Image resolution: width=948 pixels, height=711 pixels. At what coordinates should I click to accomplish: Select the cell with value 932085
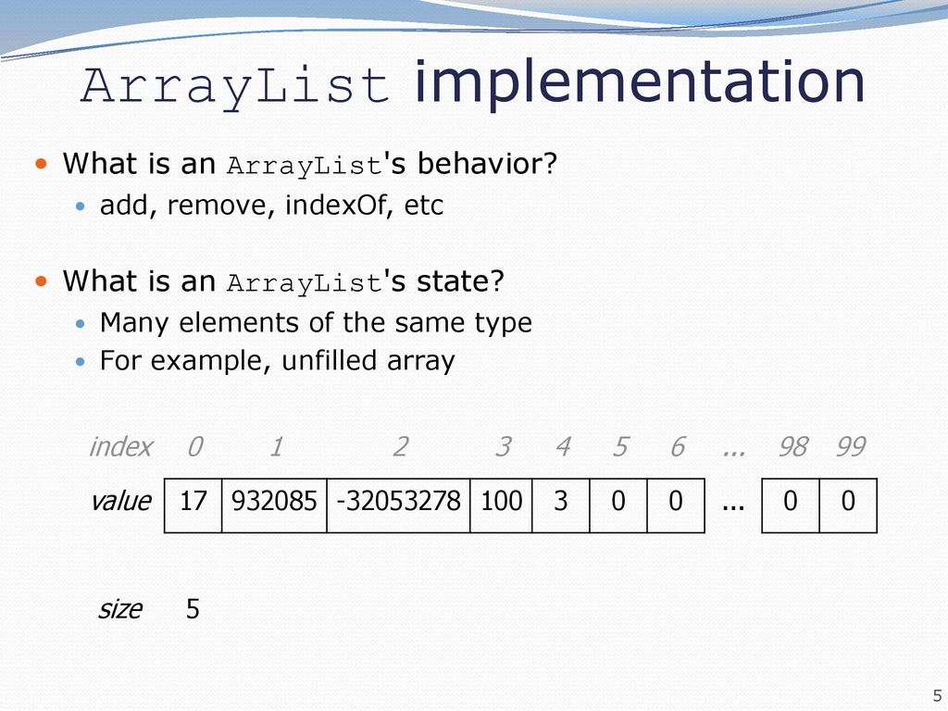tap(274, 505)
